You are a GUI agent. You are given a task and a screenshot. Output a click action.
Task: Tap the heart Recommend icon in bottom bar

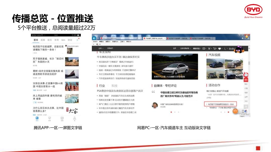coord(49,118)
